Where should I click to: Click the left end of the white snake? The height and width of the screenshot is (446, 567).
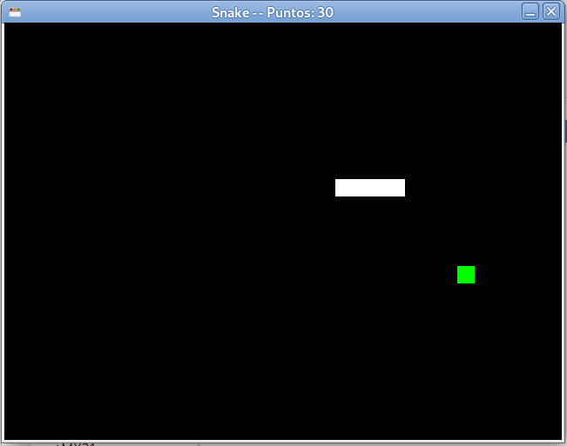click(x=341, y=188)
